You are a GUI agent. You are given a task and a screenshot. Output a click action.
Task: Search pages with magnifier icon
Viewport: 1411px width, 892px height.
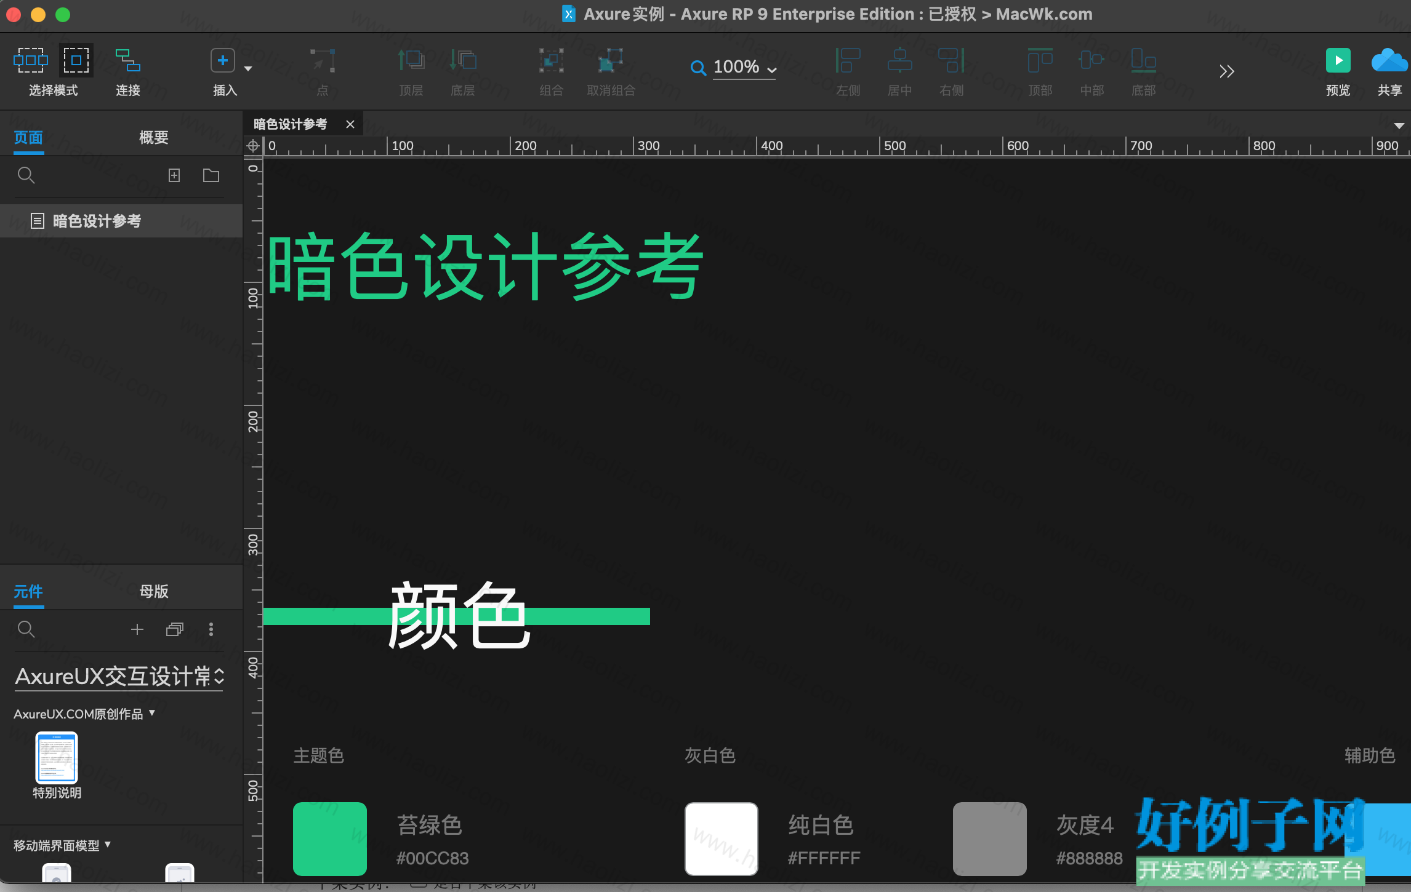[26, 175]
